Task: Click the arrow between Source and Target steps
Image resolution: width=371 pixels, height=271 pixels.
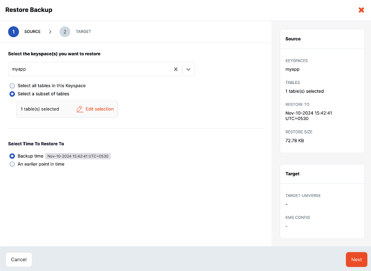Action: tap(50, 32)
